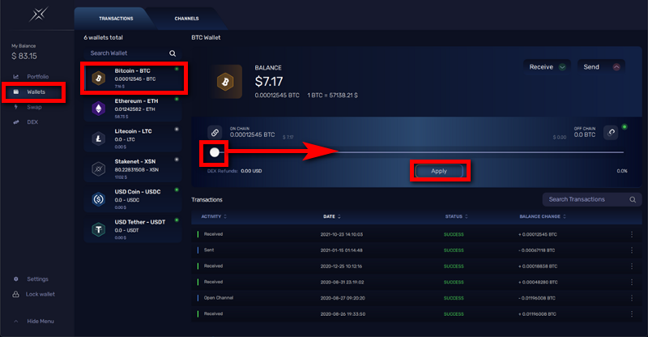The image size is (648, 337).
Task: Click the Litecoin coin icon
Action: pos(98,139)
